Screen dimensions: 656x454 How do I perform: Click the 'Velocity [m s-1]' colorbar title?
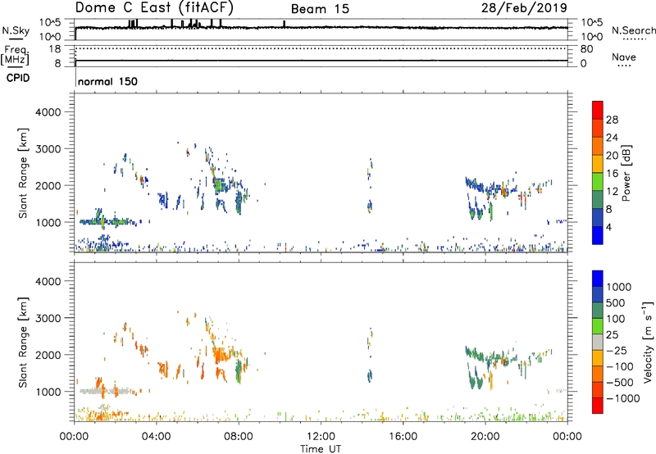point(648,343)
